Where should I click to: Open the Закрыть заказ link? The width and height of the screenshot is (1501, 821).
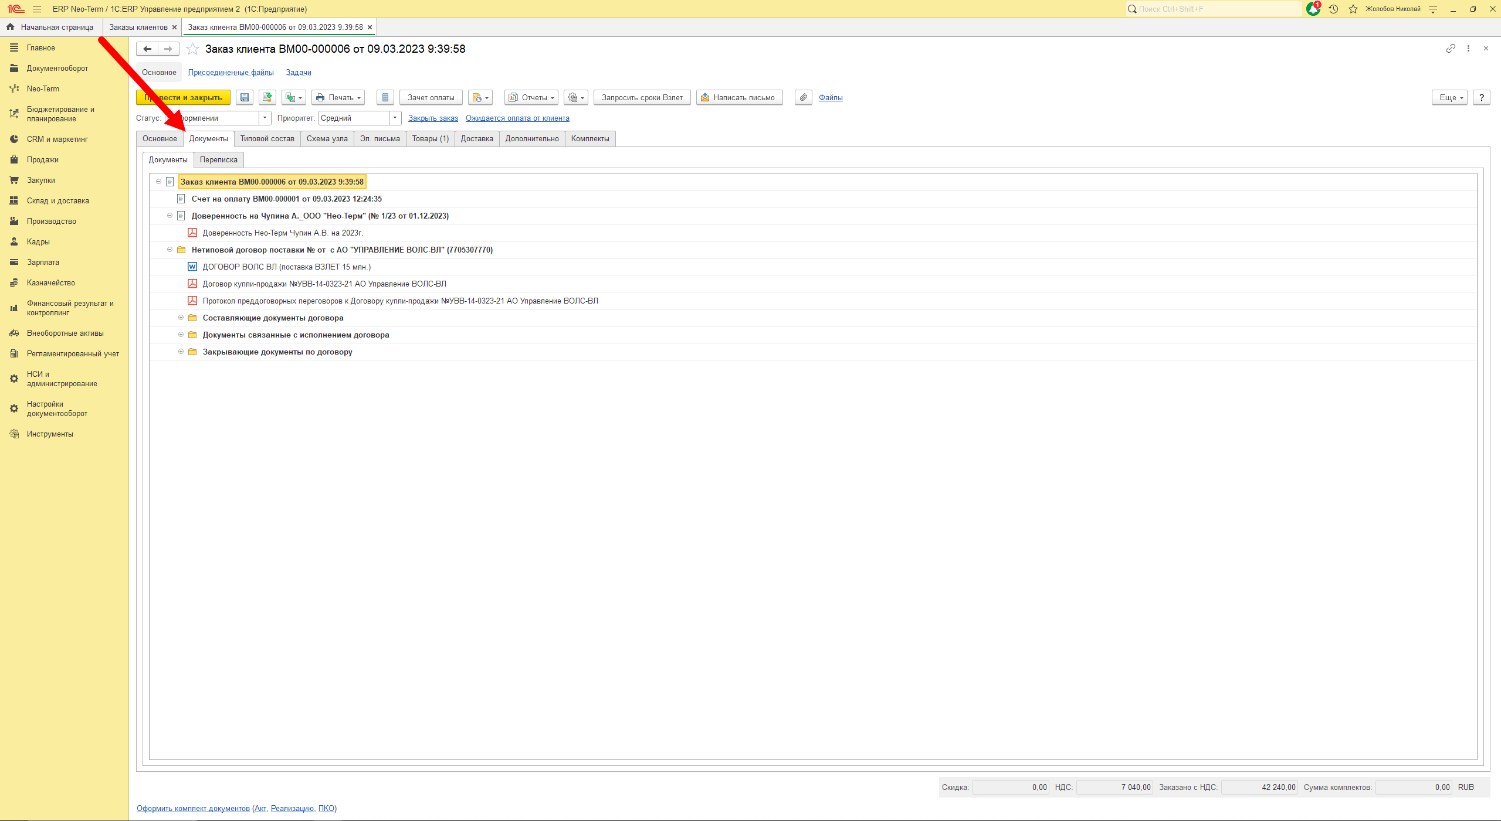point(433,118)
